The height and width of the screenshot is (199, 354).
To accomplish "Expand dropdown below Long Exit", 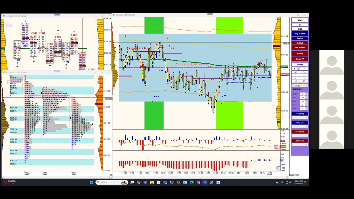I will tap(300, 127).
